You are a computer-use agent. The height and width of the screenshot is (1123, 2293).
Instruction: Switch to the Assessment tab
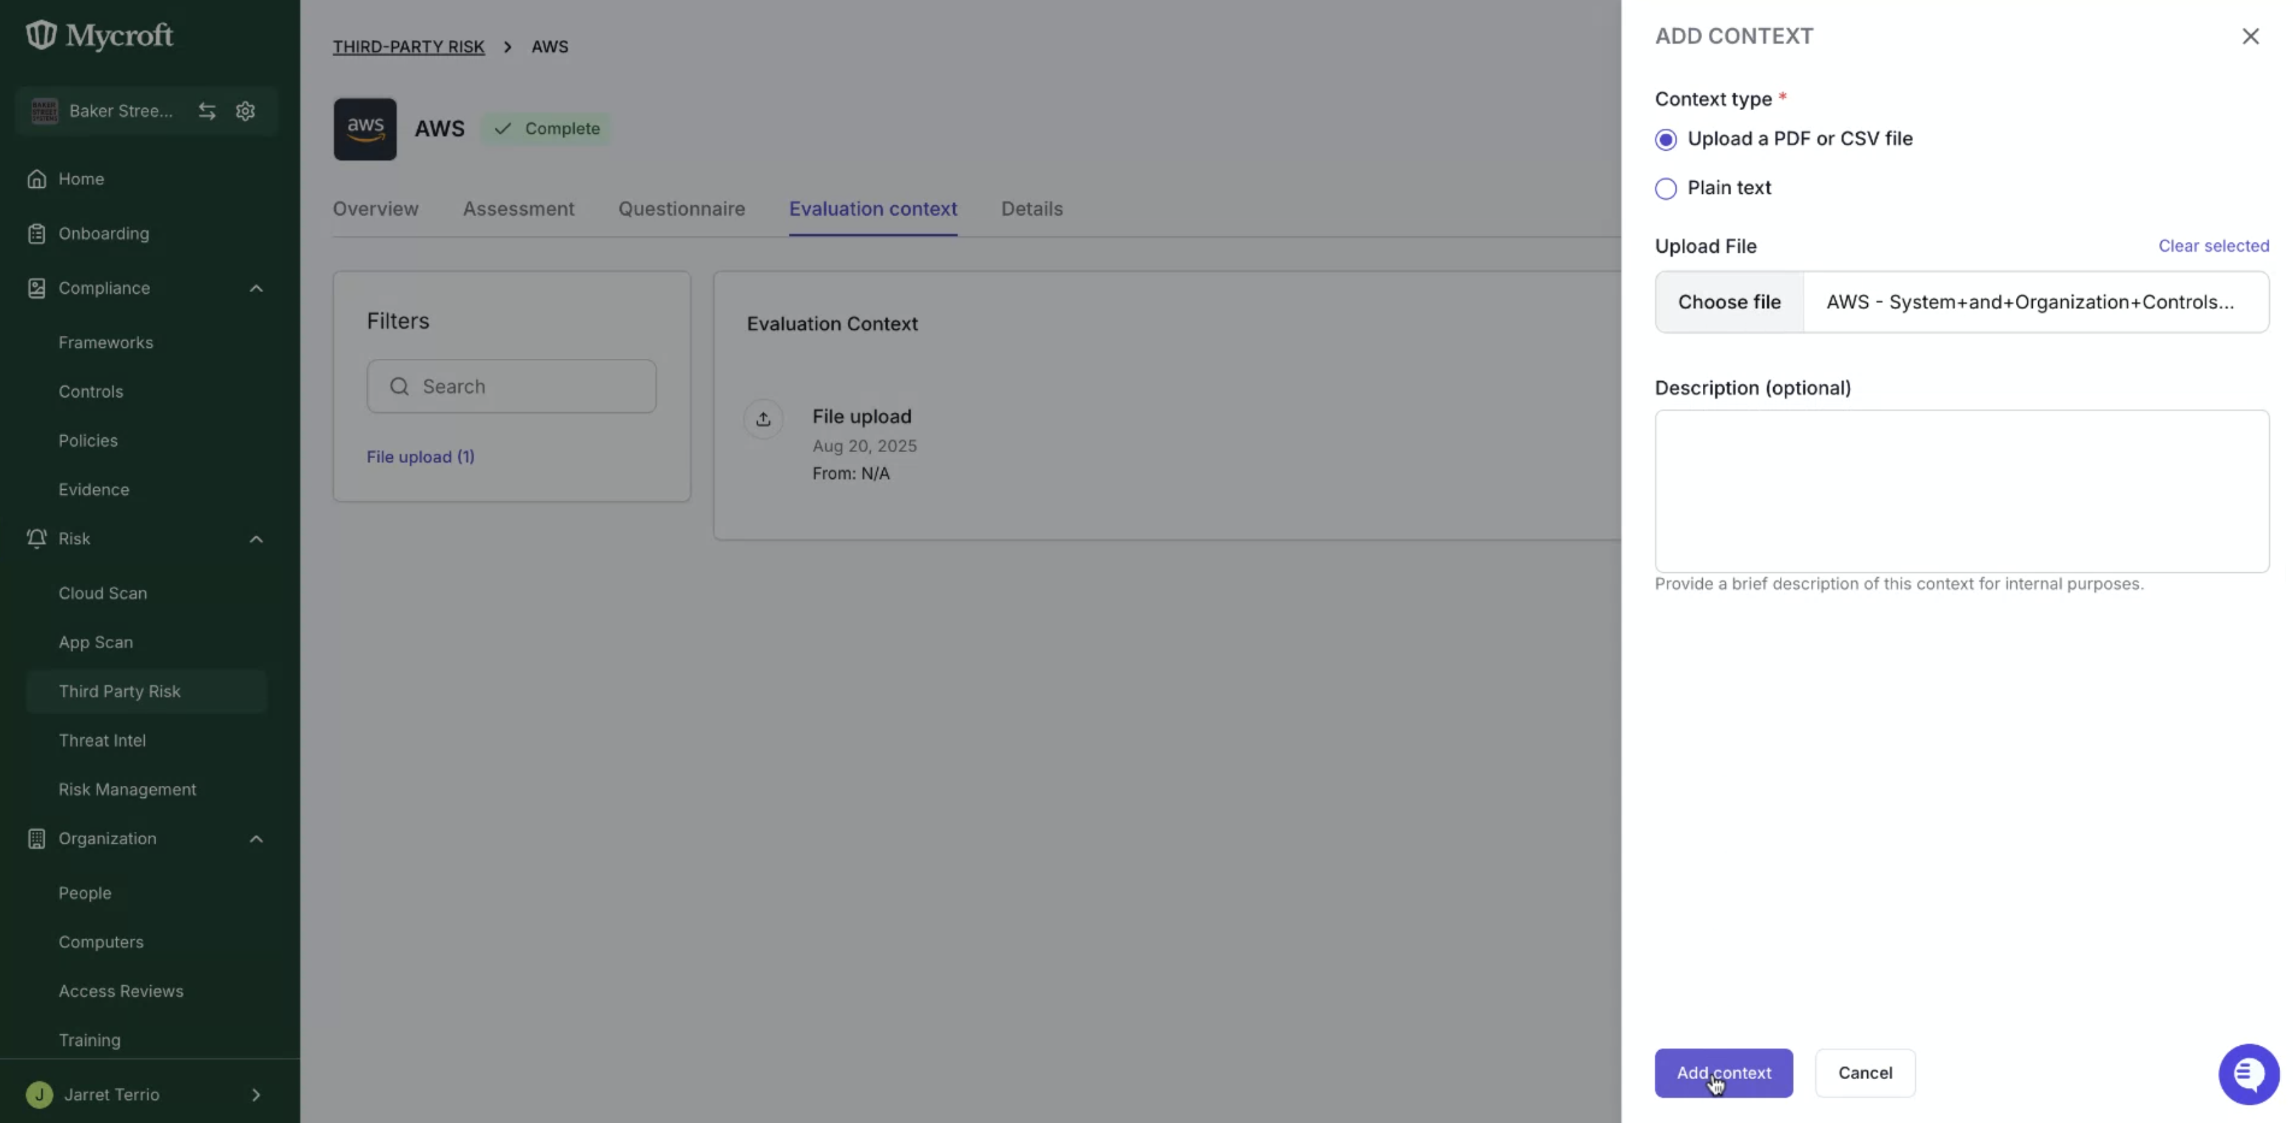(x=519, y=209)
